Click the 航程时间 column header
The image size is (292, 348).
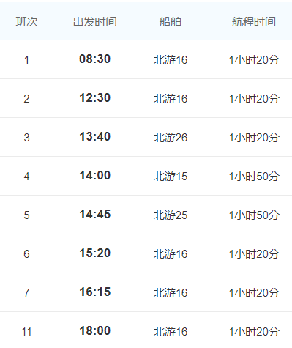(254, 22)
